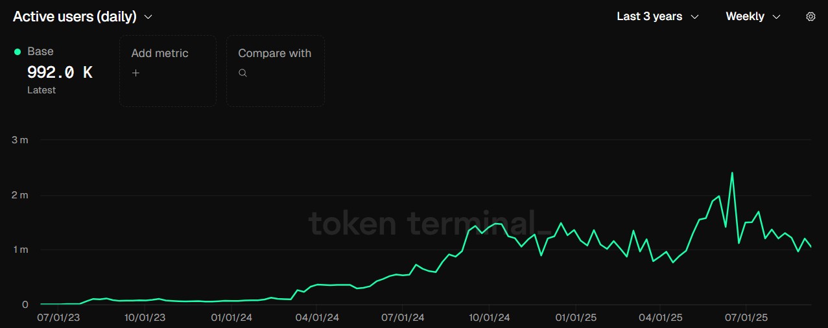Click the 04/01/25 x-axis date label
The height and width of the screenshot is (328, 828).
click(660, 318)
